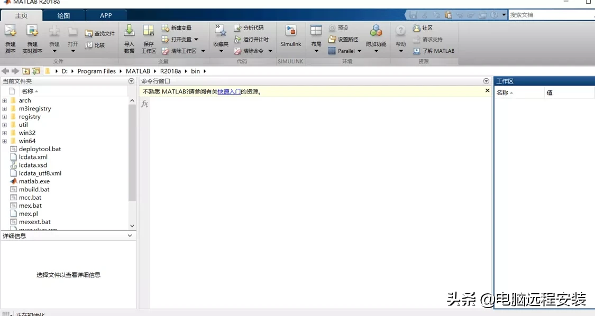The image size is (595, 316).
Task: Click the 搜索文档 search documentation field
Action: tap(551, 15)
